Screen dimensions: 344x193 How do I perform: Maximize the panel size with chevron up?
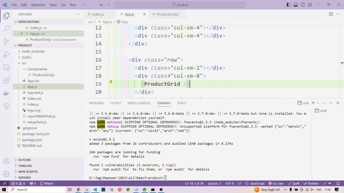[331, 103]
